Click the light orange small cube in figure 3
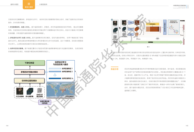194x132 pixels. click(137, 34)
